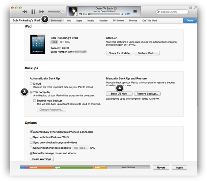
Task: Open the 128 kbps bit rate dropdown
Action: (80, 148)
